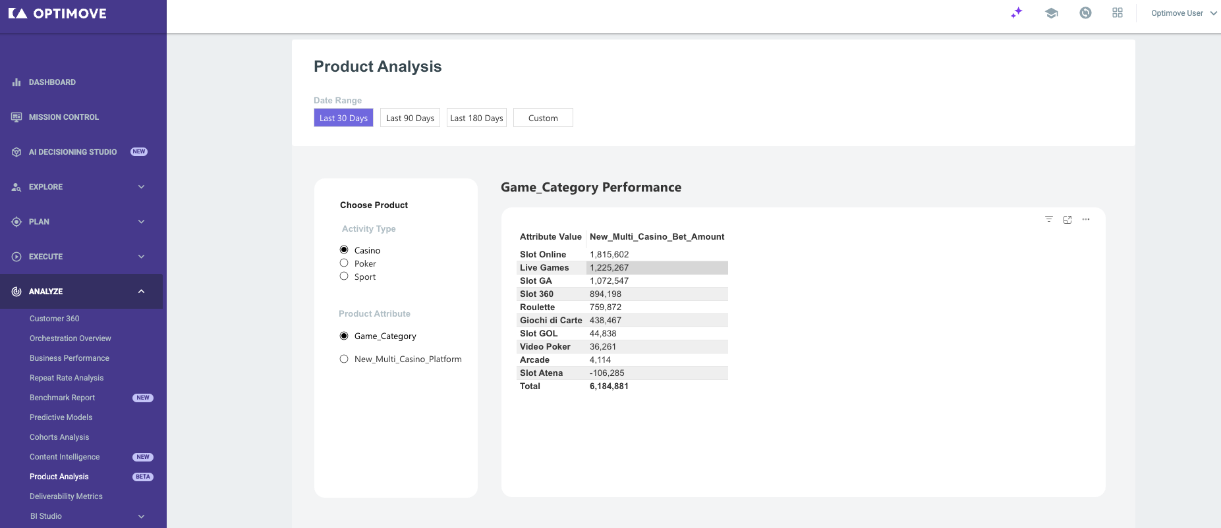Image resolution: width=1221 pixels, height=528 pixels.
Task: Select the Poker activity type radio
Action: [344, 263]
